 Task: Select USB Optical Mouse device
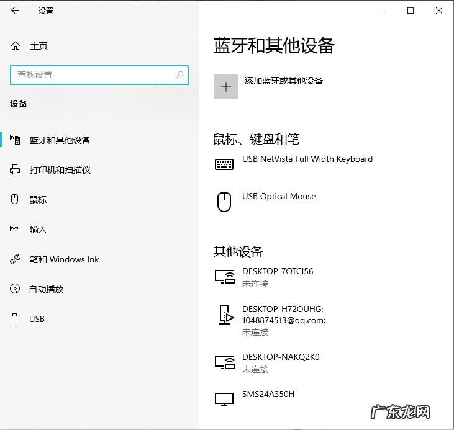coord(279,196)
